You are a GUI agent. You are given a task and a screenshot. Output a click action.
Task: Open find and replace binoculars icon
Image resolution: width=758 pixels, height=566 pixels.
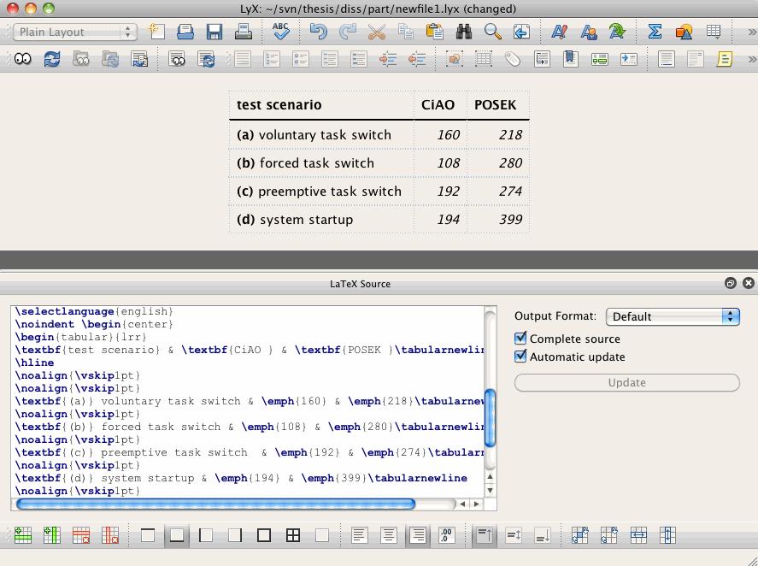[463, 32]
